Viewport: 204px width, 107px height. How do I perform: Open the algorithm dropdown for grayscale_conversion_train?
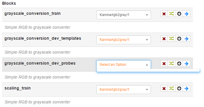coord(124,15)
